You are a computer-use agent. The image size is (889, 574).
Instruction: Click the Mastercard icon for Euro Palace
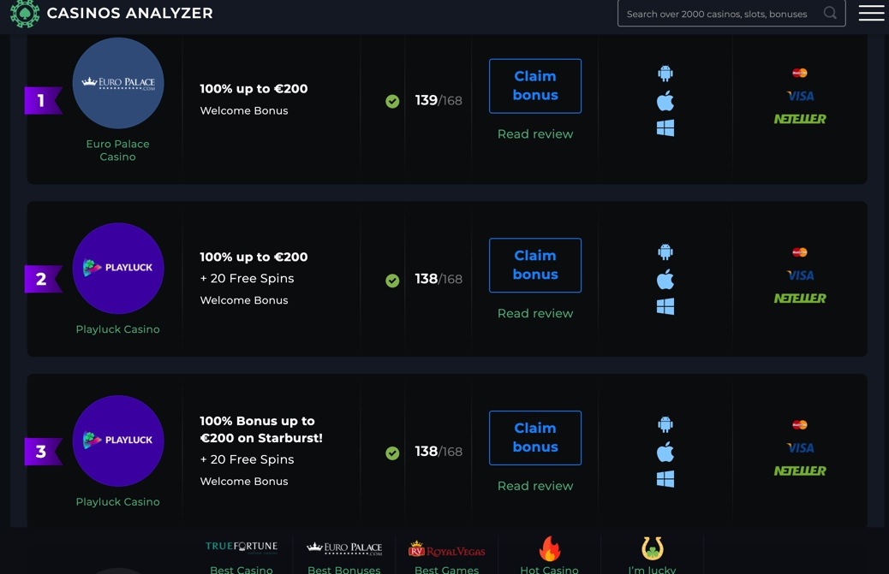(x=800, y=73)
